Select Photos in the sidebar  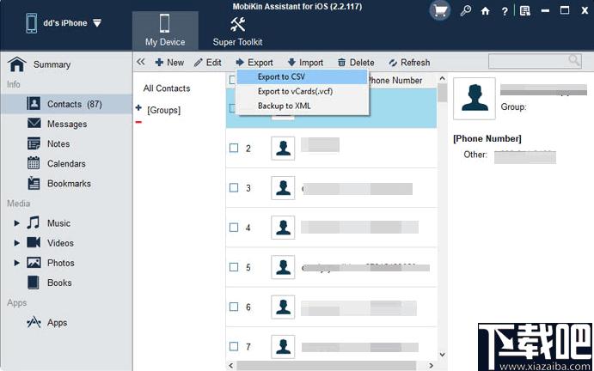[61, 263]
